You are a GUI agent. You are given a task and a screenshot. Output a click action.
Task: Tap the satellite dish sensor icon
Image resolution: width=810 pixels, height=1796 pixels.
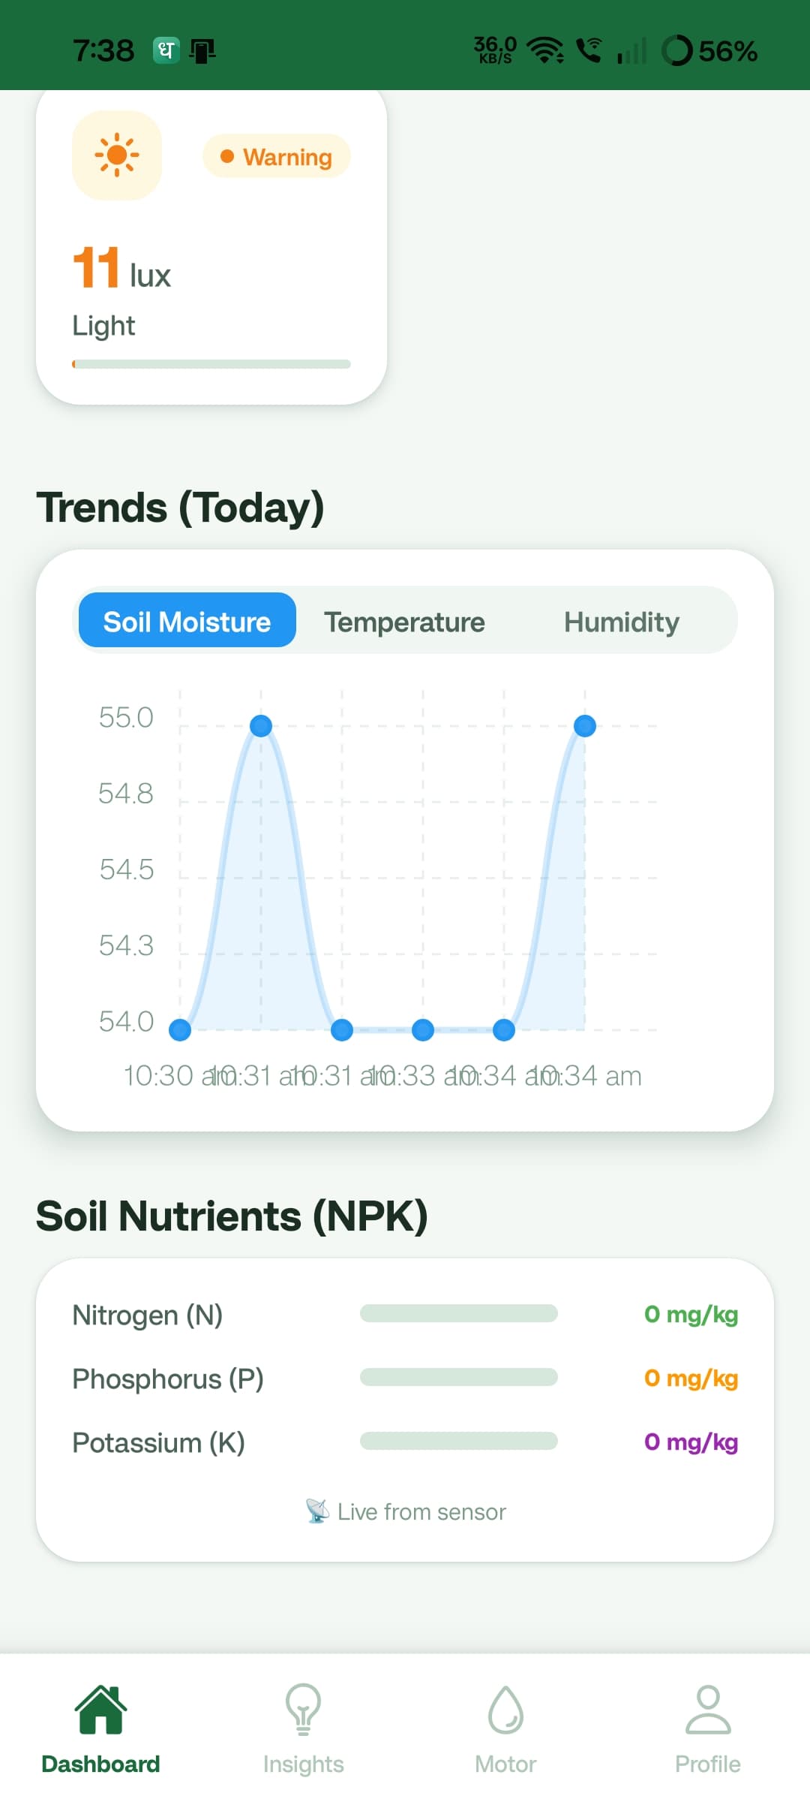[x=317, y=1511]
